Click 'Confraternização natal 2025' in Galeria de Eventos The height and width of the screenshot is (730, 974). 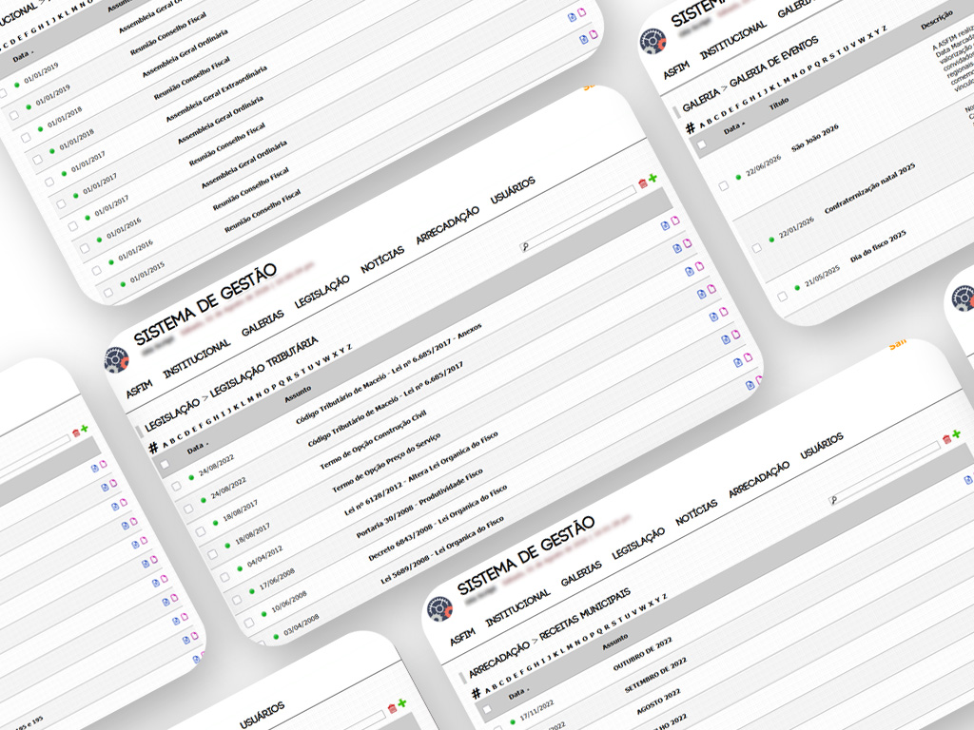[x=869, y=188]
